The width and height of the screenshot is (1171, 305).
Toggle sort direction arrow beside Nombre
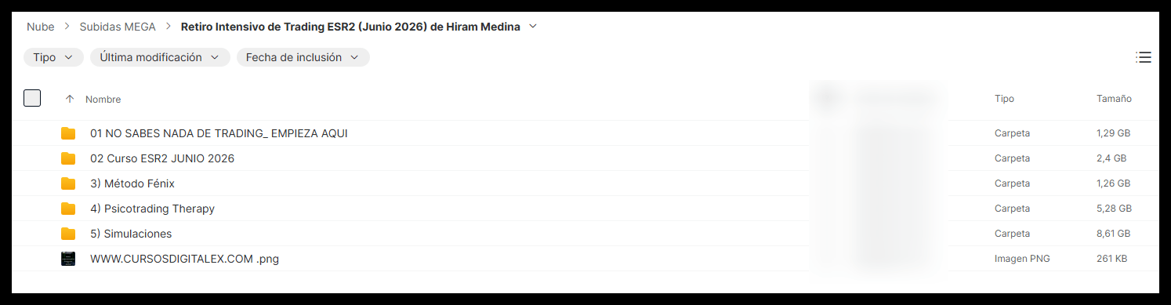[x=70, y=99]
